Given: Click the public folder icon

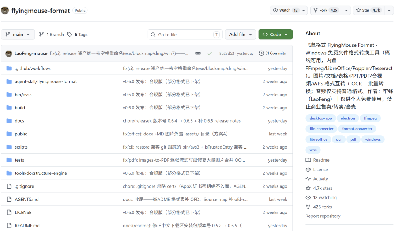Looking at the screenshot, I should [9, 134].
